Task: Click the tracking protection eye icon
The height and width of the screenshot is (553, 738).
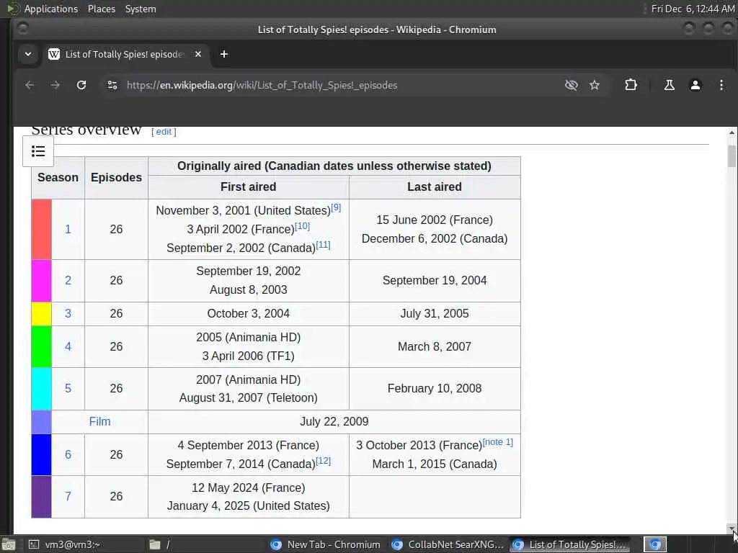Action: click(571, 85)
